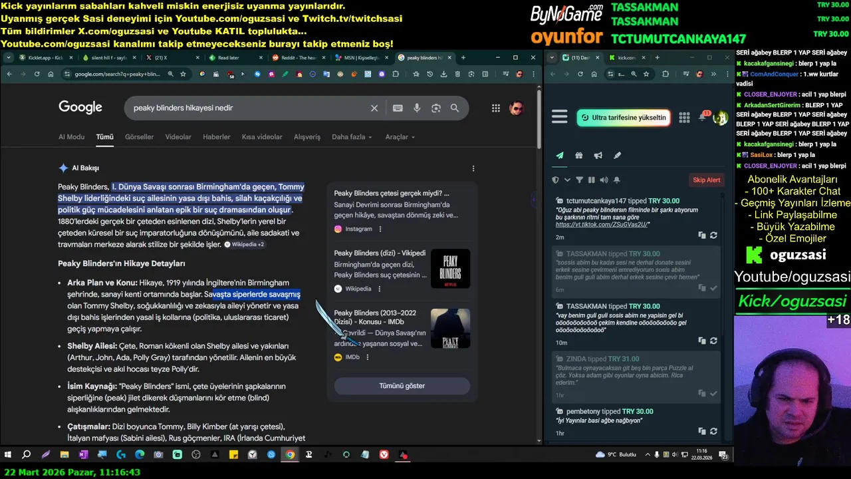The height and width of the screenshot is (479, 851).
Task: Open the Instagram source more options
Action: click(380, 229)
